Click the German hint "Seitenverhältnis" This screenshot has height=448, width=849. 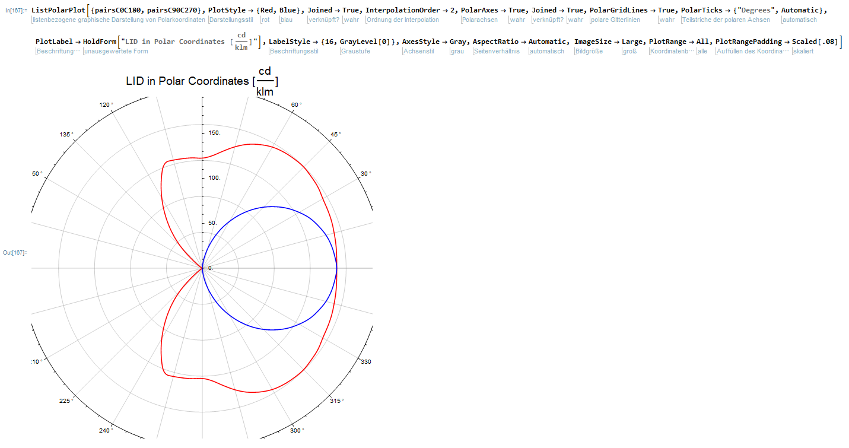(496, 51)
